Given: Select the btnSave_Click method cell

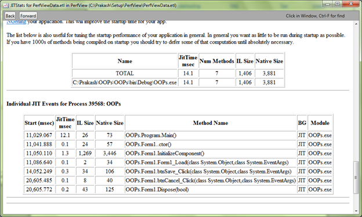Looking at the screenshot, I should pyautogui.click(x=211, y=171).
